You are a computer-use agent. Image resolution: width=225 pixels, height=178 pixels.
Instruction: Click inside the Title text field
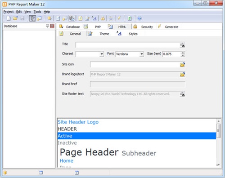(x=127, y=45)
